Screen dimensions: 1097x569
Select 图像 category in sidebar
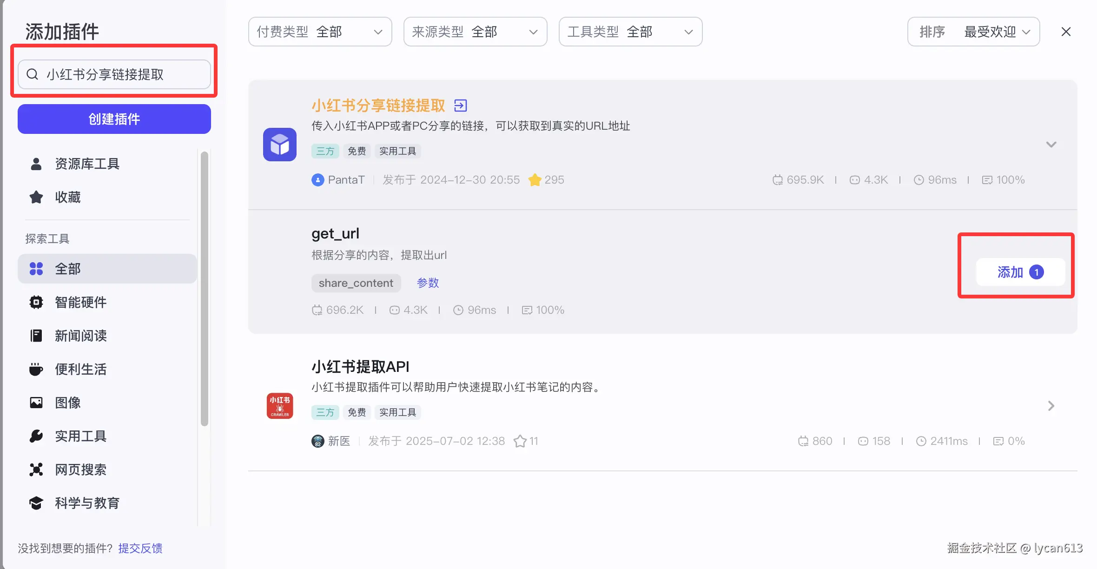pyautogui.click(x=67, y=403)
